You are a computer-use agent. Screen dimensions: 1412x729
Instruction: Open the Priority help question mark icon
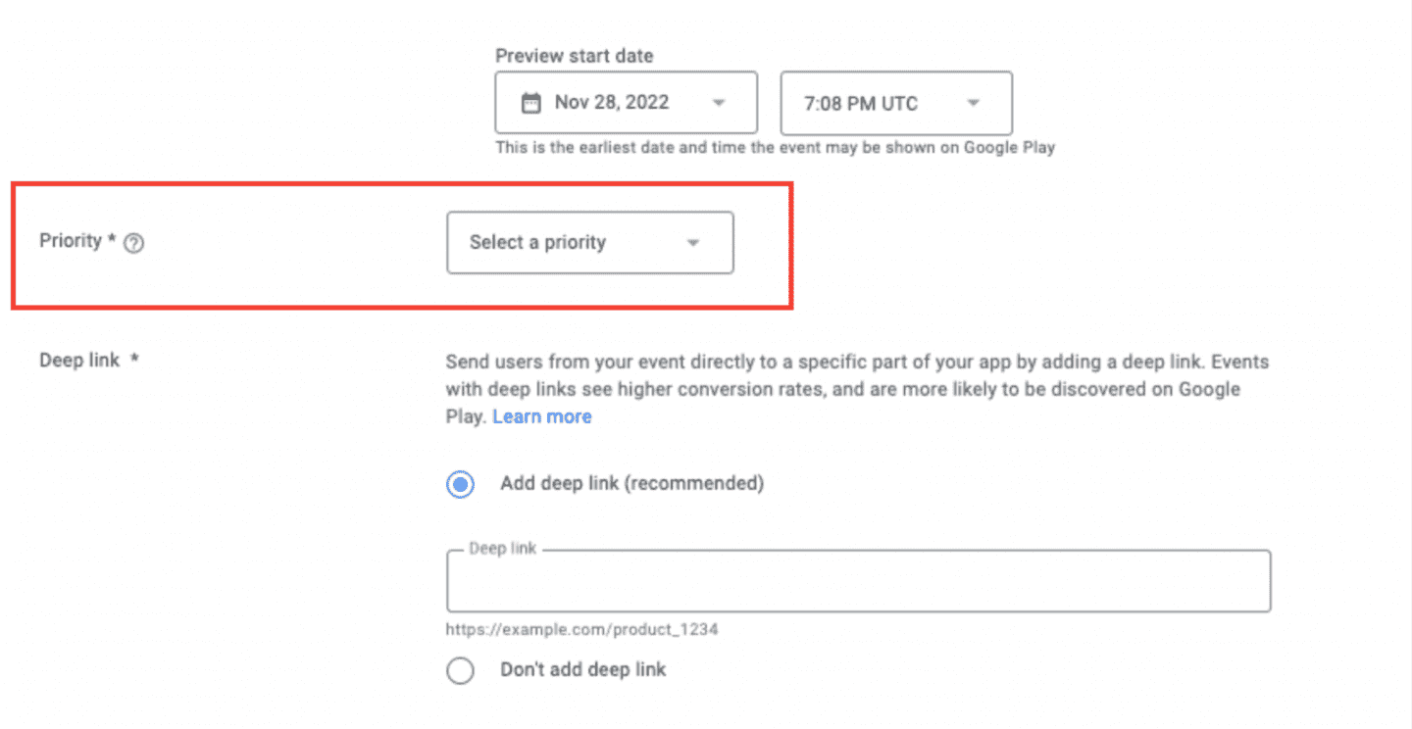point(133,242)
